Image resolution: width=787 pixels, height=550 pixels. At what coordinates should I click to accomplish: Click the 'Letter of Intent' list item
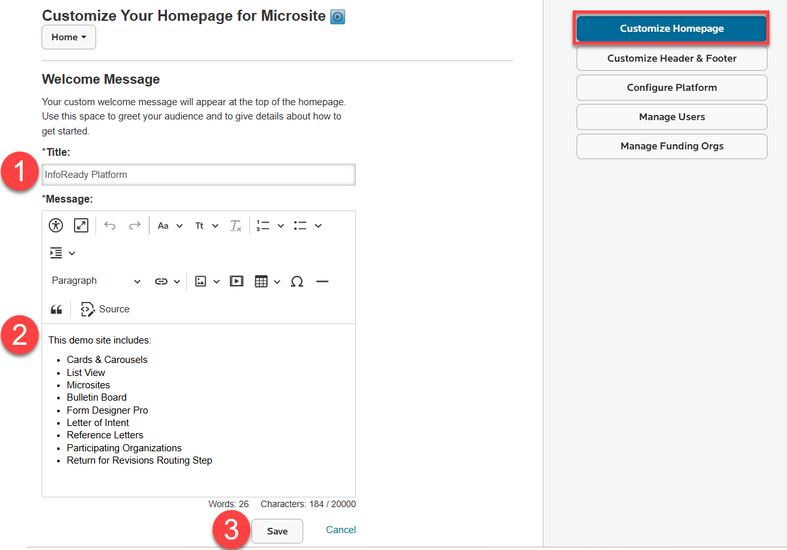pyautogui.click(x=98, y=423)
